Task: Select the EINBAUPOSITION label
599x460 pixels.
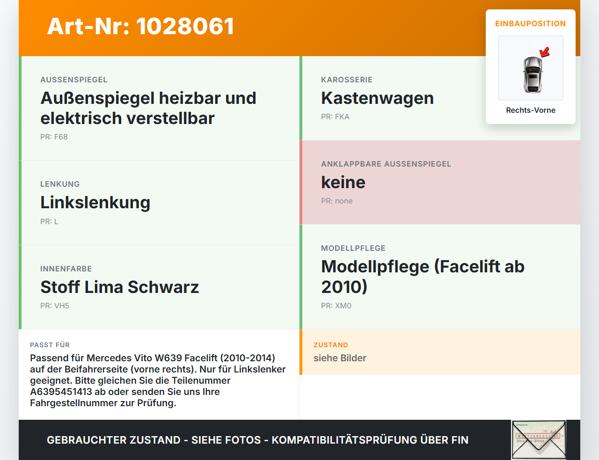Action: point(531,23)
